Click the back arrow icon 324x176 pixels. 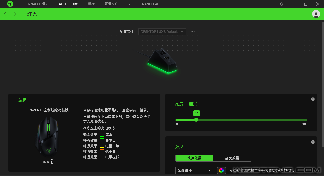pos(5,14)
